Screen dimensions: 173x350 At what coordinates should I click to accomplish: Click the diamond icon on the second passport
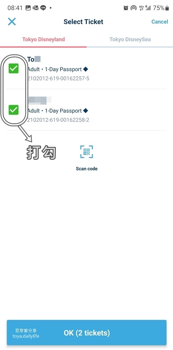(85, 111)
